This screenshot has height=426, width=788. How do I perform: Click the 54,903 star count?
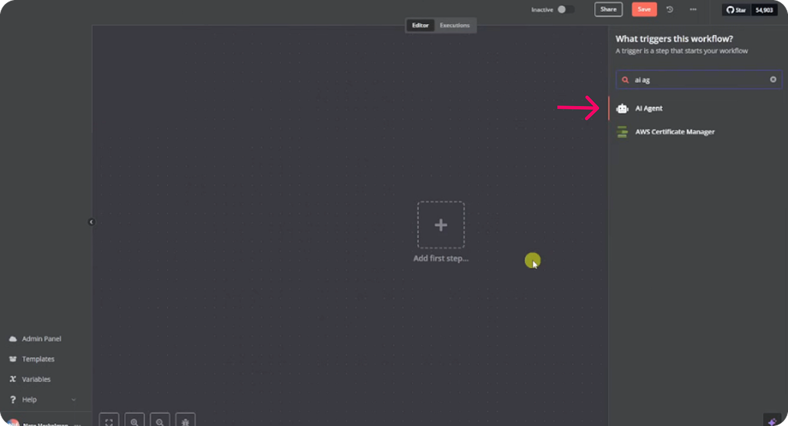pos(764,10)
